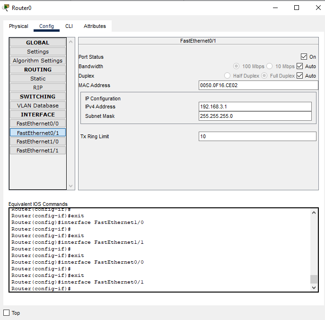The width and height of the screenshot is (325, 320).
Task: Click the FastEthernet0/1 panel title
Action: point(198,41)
